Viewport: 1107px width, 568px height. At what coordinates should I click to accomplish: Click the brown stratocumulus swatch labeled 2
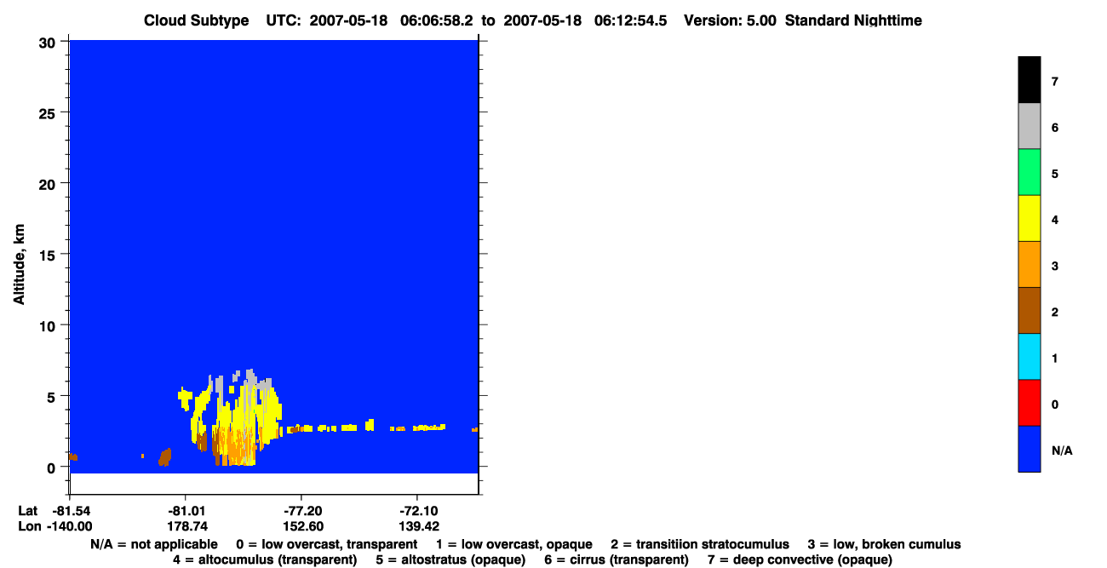click(x=1029, y=310)
